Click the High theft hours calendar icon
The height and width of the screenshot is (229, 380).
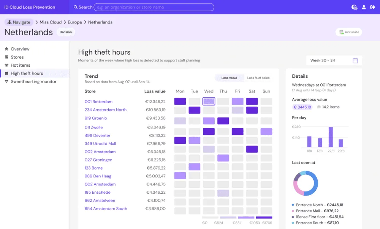pos(6,73)
